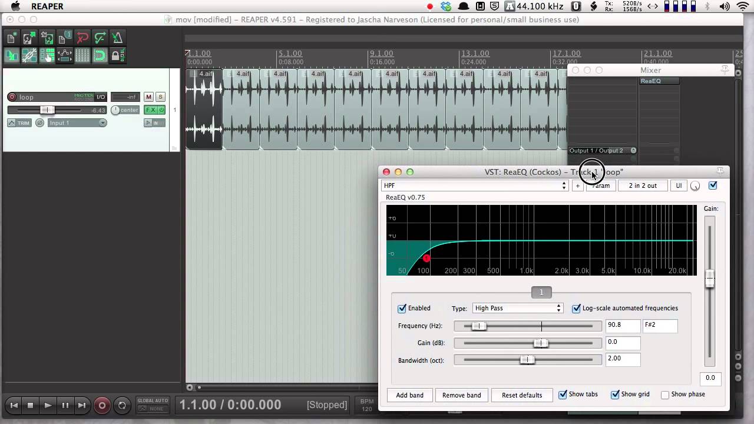Click the Save project toolbar icon
Image resolution: width=754 pixels, height=424 pixels.
(47, 38)
